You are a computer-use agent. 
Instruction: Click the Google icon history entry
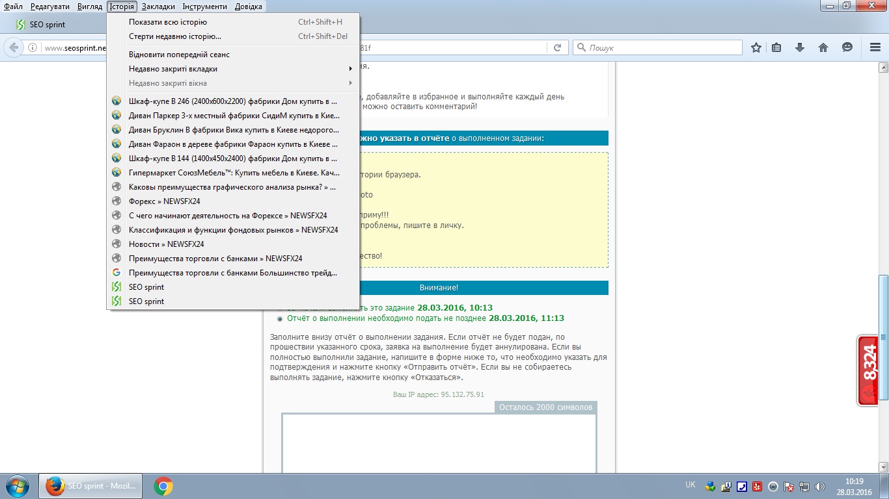pyautogui.click(x=233, y=273)
